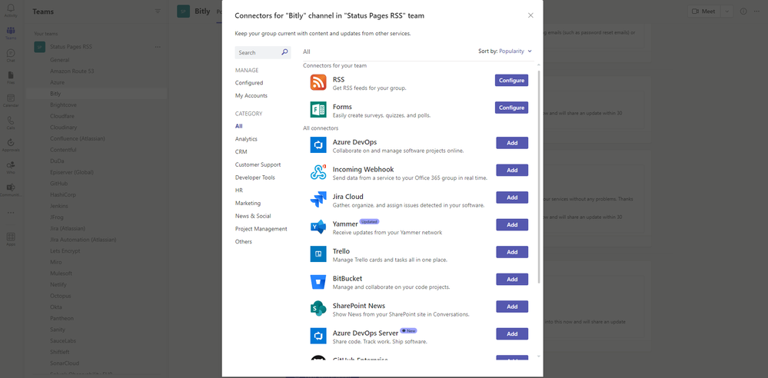Click the filter icon beside Teams heading

click(158, 12)
